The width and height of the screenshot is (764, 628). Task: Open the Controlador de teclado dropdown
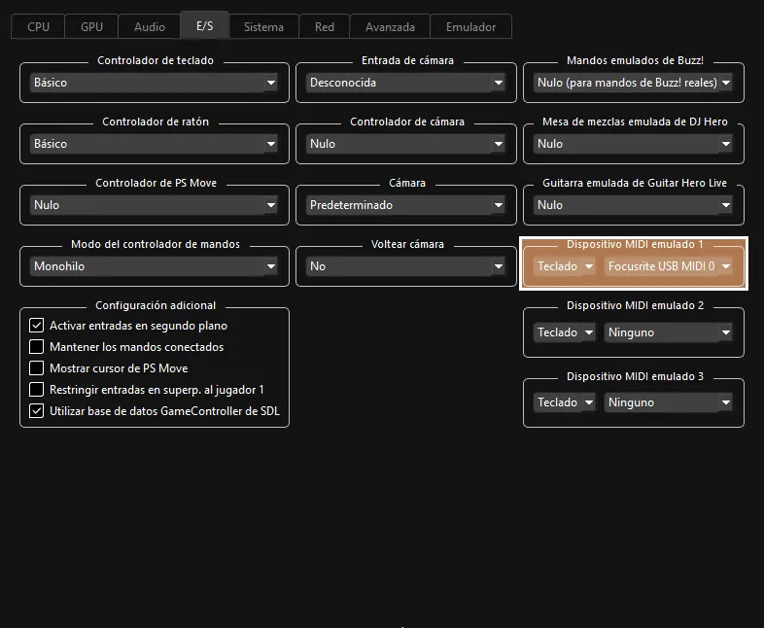(x=154, y=83)
